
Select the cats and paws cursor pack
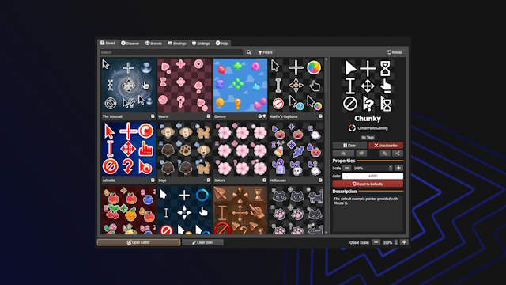tap(296, 210)
